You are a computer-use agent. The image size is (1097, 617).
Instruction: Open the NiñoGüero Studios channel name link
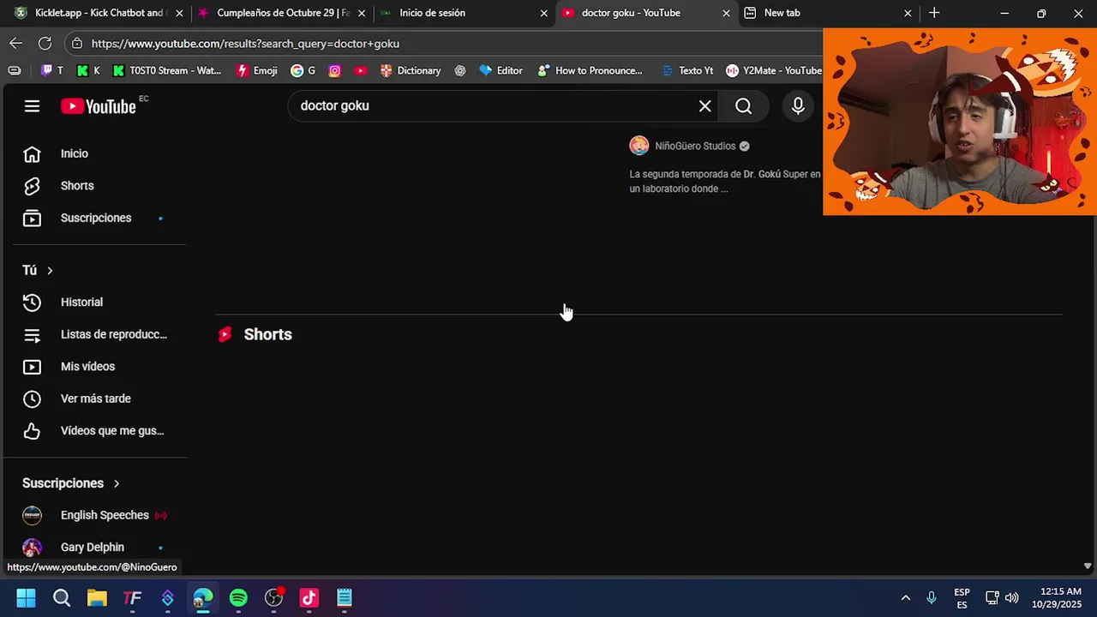coord(695,147)
